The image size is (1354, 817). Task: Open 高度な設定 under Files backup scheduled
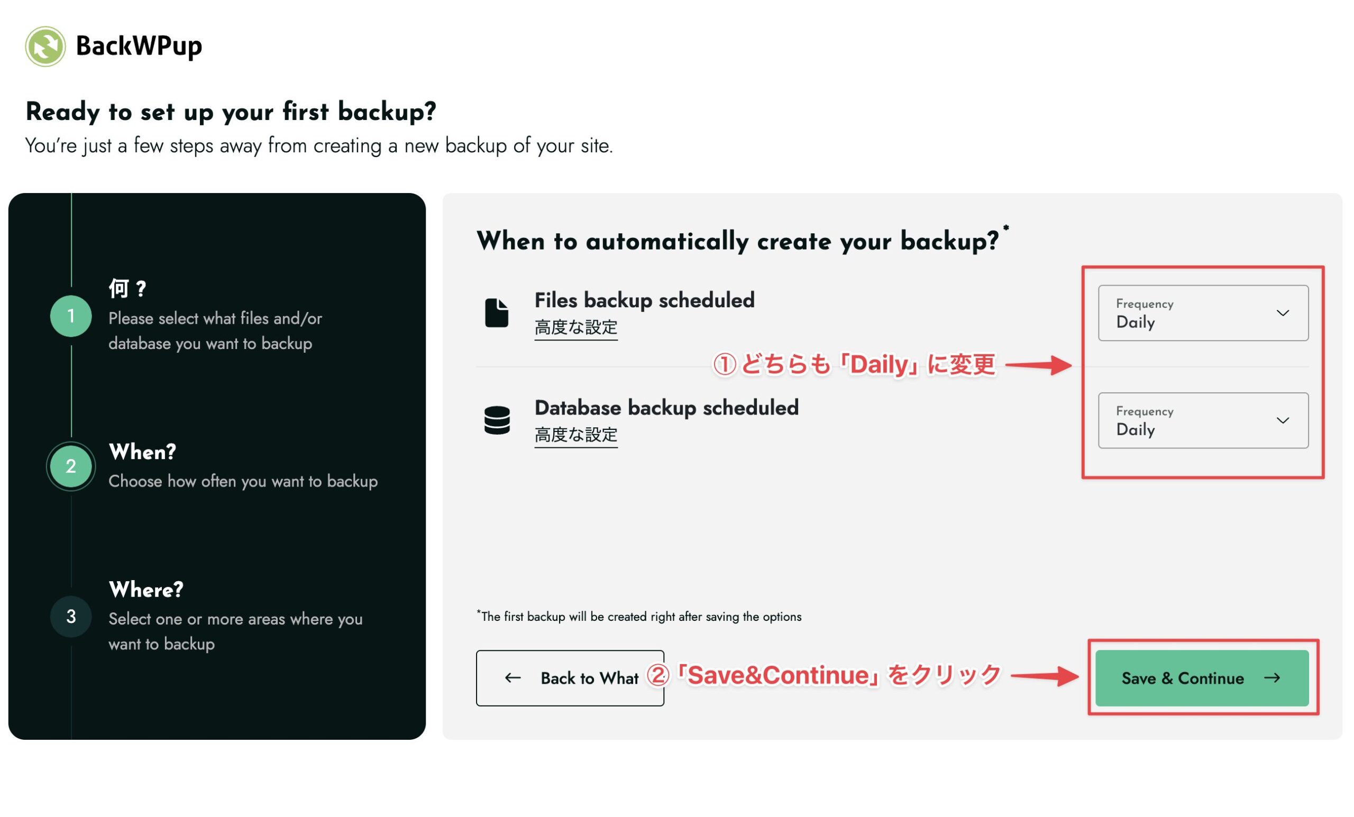[x=576, y=328]
